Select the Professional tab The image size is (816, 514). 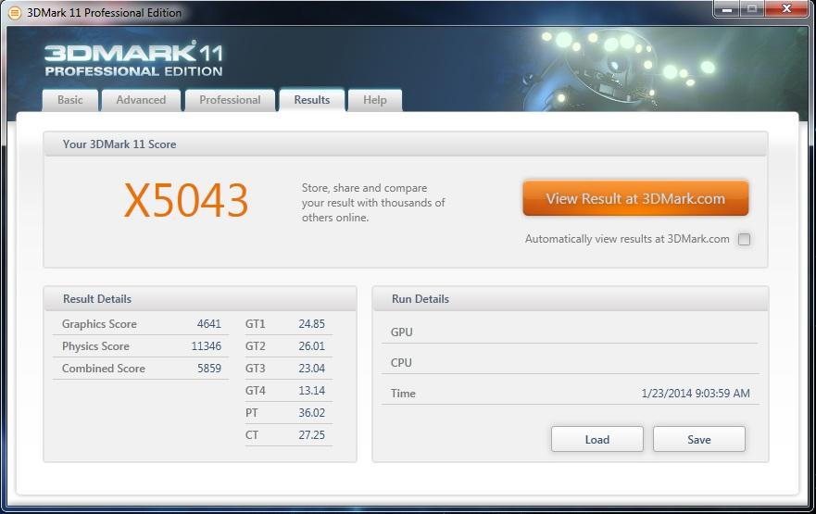[230, 100]
